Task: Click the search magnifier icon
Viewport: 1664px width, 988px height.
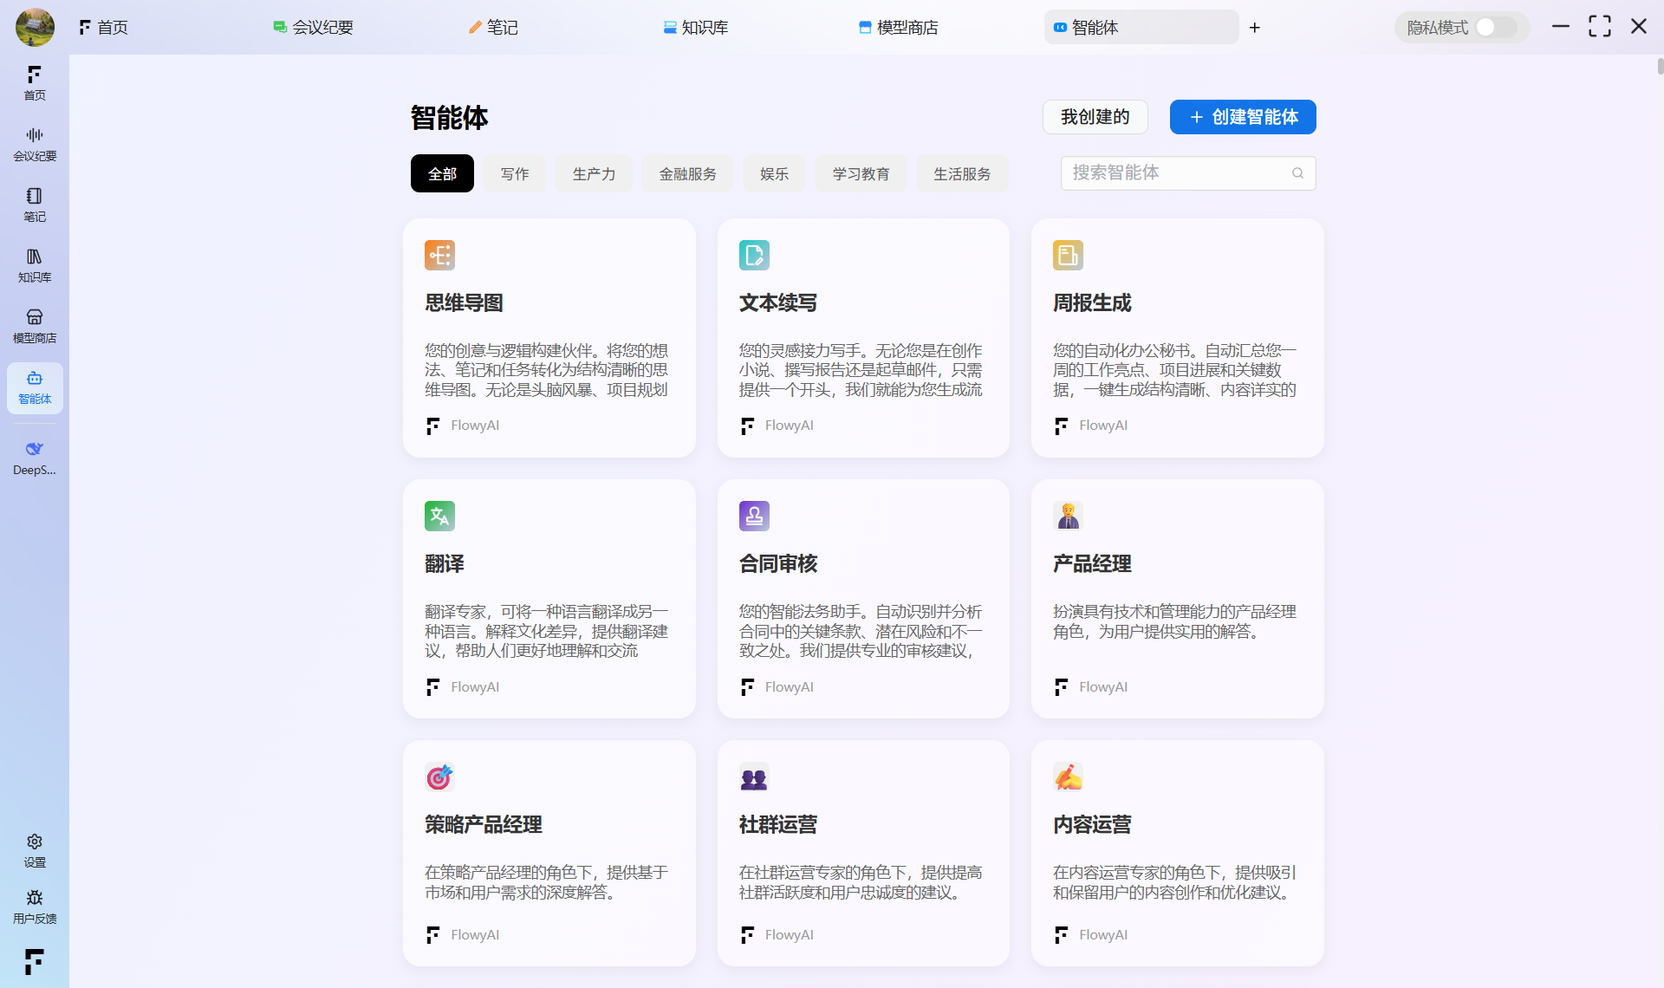Action: click(x=1297, y=173)
